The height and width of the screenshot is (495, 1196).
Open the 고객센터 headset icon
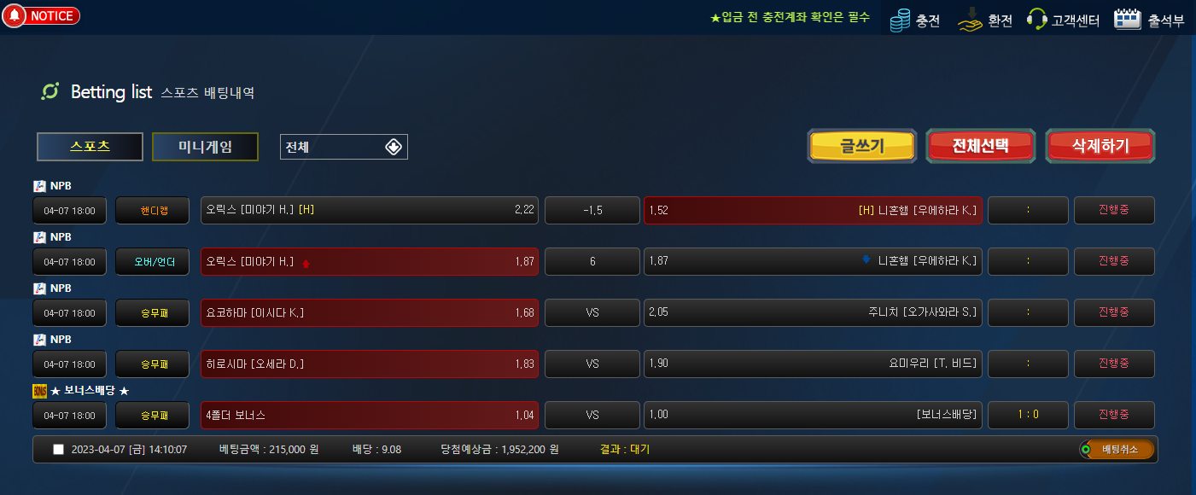pyautogui.click(x=1036, y=20)
